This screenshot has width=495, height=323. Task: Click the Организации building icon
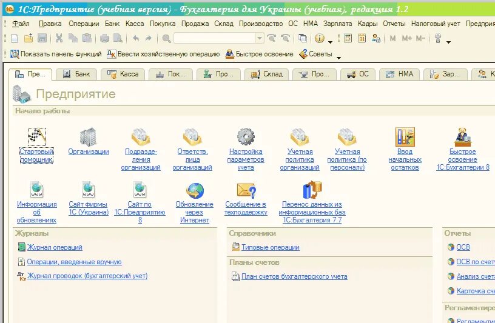88,136
